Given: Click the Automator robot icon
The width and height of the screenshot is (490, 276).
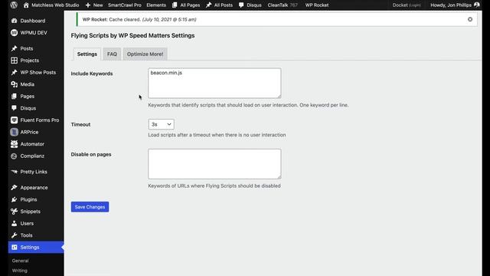Looking at the screenshot, I should [14, 144].
